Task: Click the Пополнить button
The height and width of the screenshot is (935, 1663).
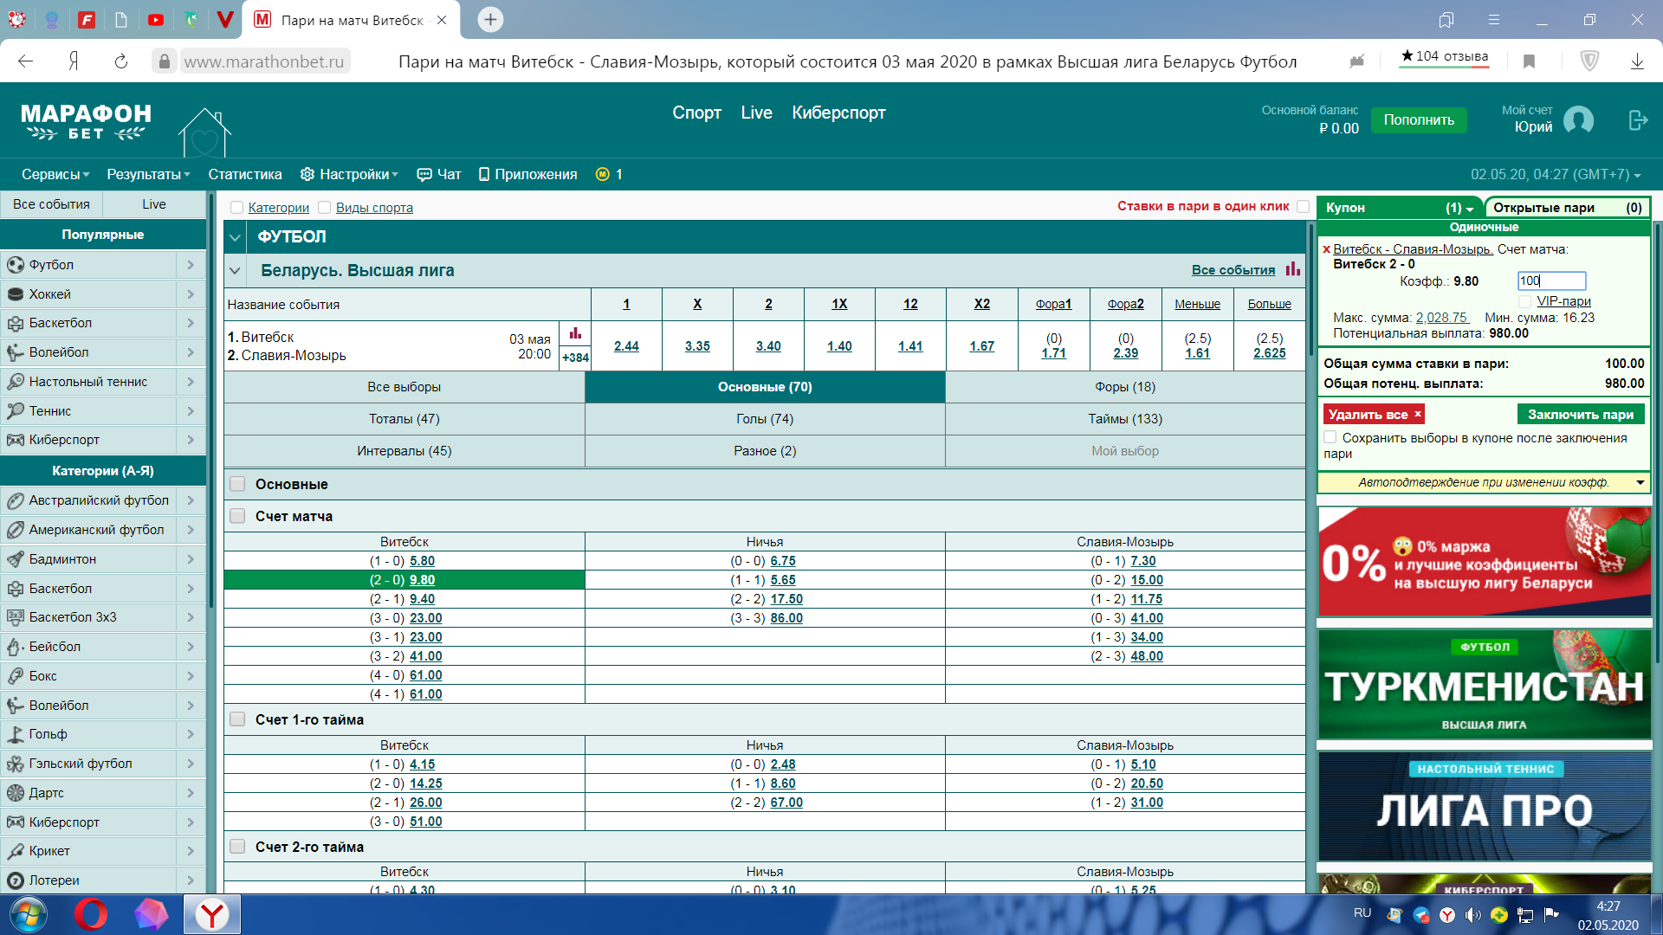Action: 1419,120
